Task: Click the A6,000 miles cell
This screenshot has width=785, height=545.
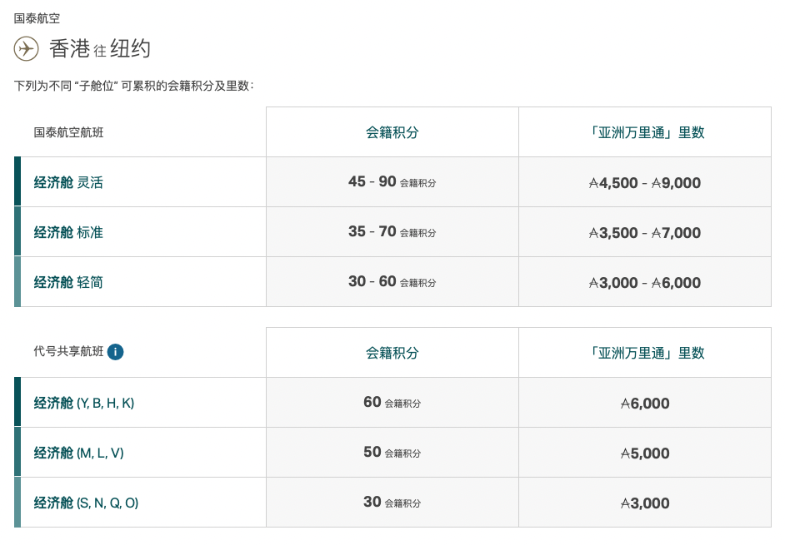Action: click(x=645, y=403)
